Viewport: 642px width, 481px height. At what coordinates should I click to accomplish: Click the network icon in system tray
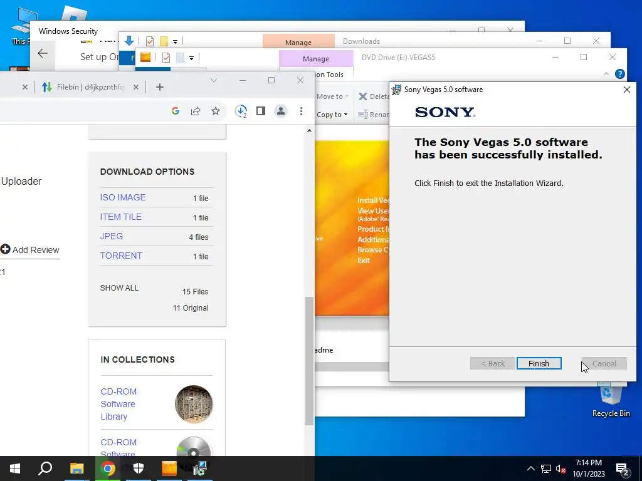pos(546,468)
